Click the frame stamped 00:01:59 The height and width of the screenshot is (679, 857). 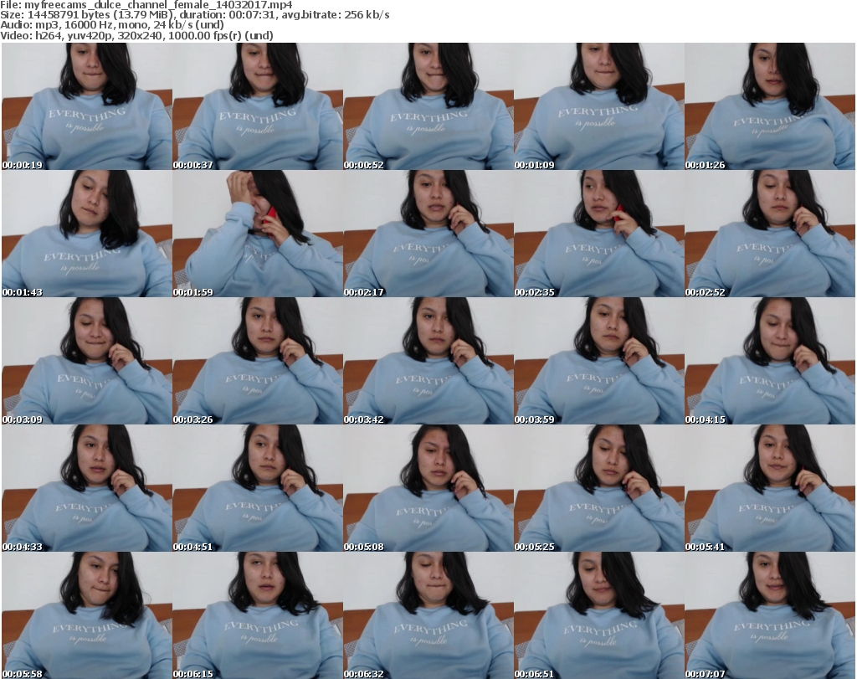coord(257,234)
